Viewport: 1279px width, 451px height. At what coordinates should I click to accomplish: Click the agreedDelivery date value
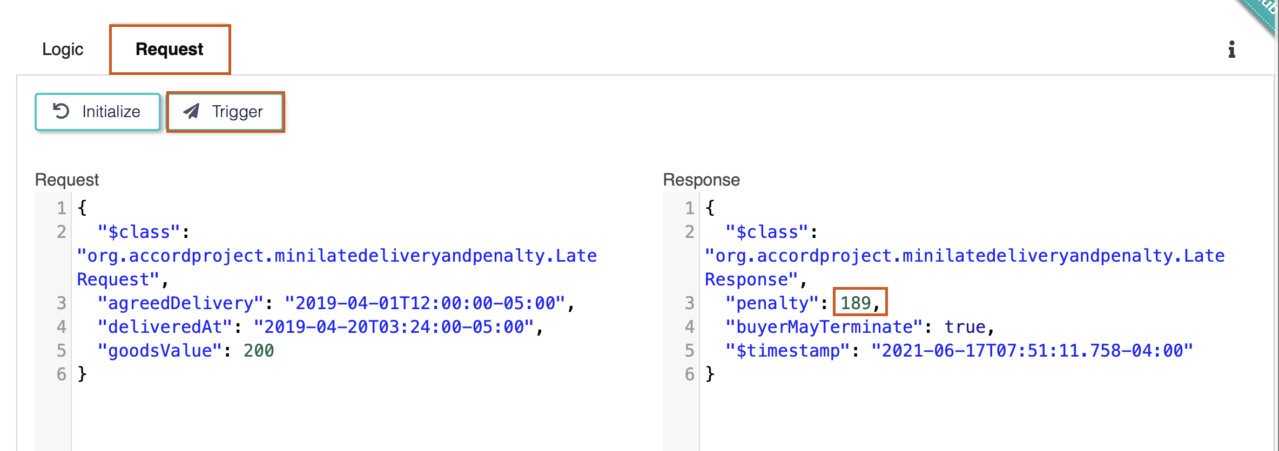[425, 303]
